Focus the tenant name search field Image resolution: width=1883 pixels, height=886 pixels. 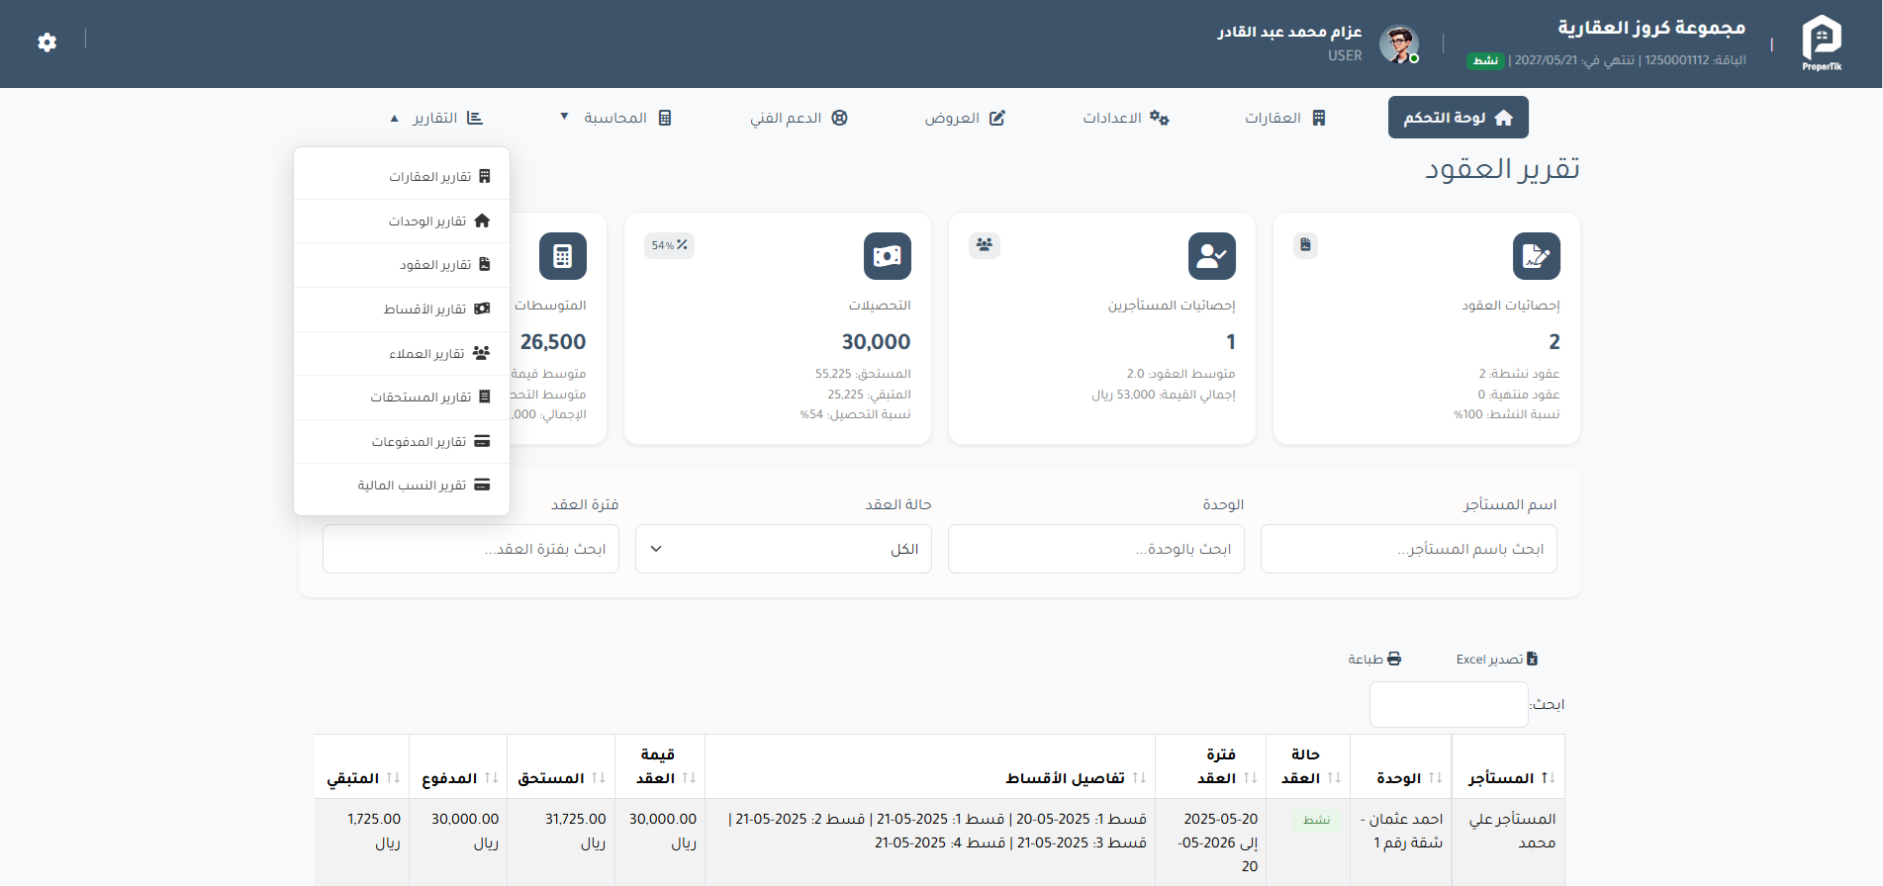(x=1409, y=549)
